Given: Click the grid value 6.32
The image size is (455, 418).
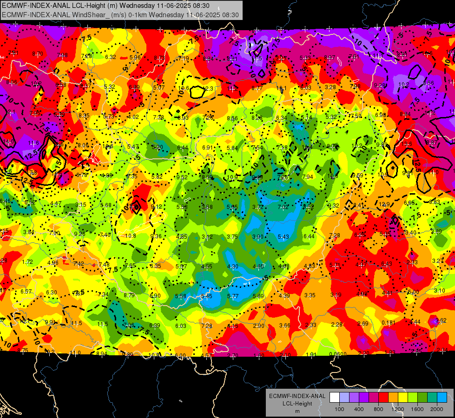Looking at the screenshot, I should [x=111, y=57].
